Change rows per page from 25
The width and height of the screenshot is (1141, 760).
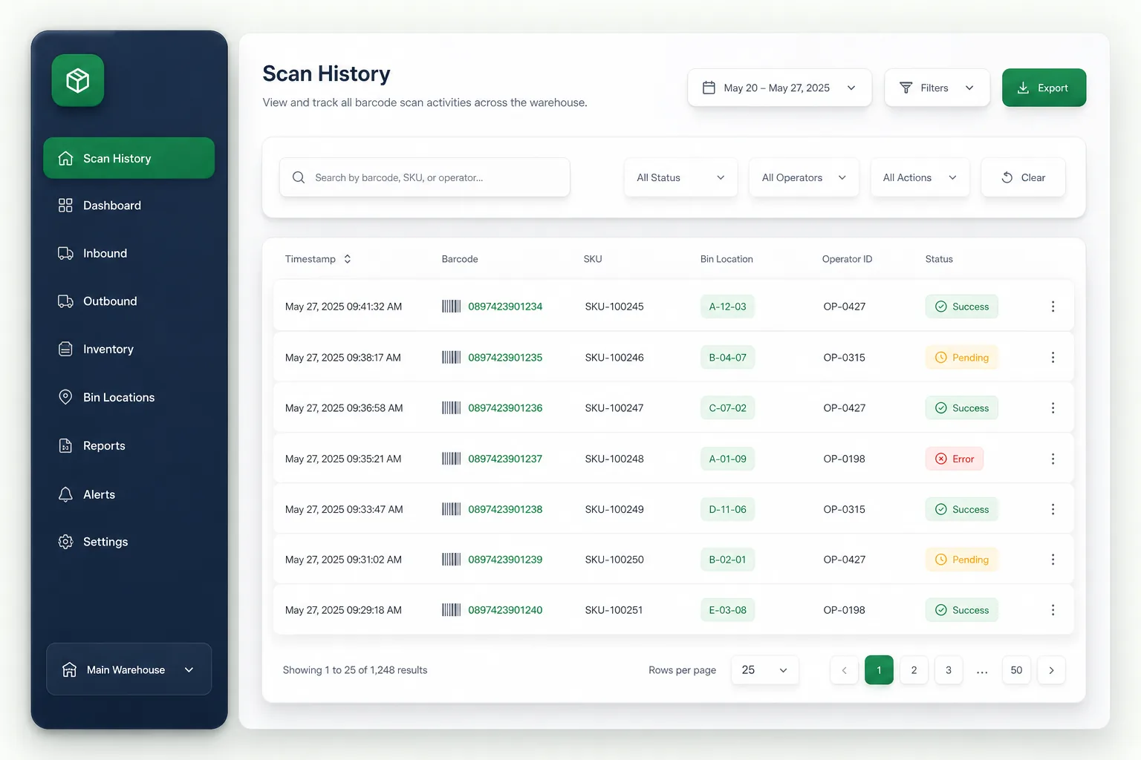click(764, 670)
